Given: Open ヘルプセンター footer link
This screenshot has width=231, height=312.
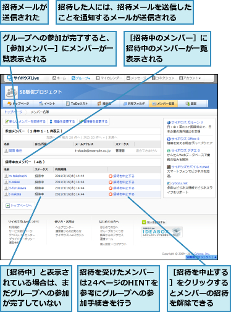Looking at the screenshot, I should [64, 228].
